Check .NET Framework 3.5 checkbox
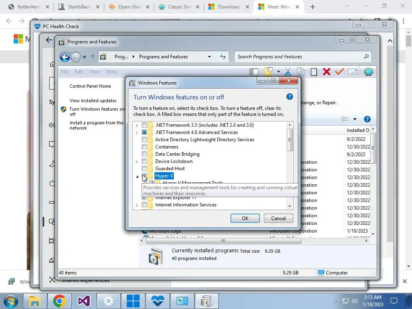 [x=144, y=125]
